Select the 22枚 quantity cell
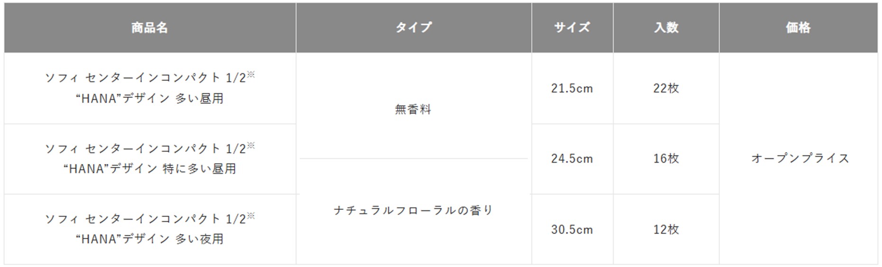Viewport: 882px width, 267px height. pyautogui.click(x=666, y=88)
